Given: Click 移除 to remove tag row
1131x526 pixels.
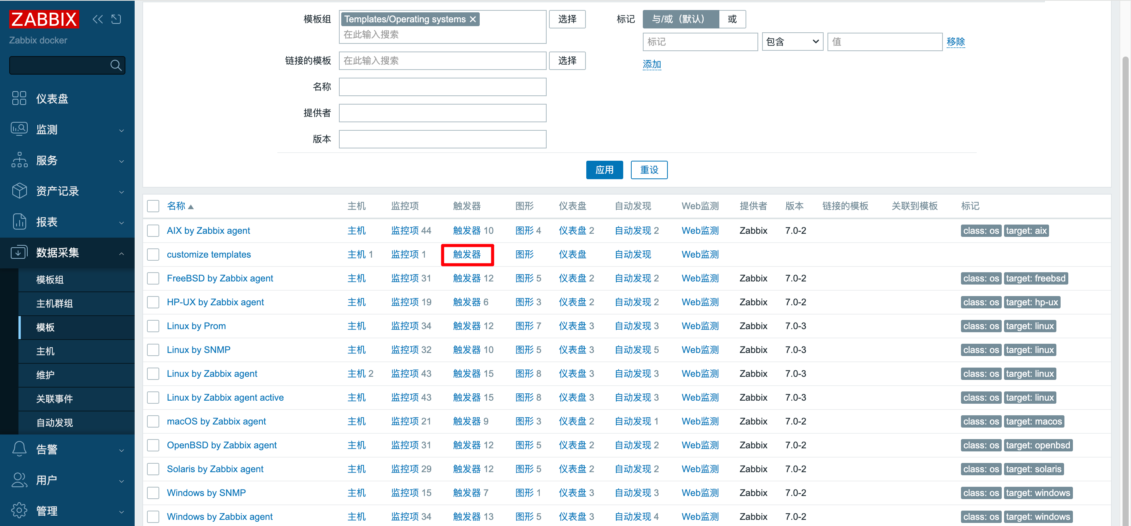Looking at the screenshot, I should point(955,42).
